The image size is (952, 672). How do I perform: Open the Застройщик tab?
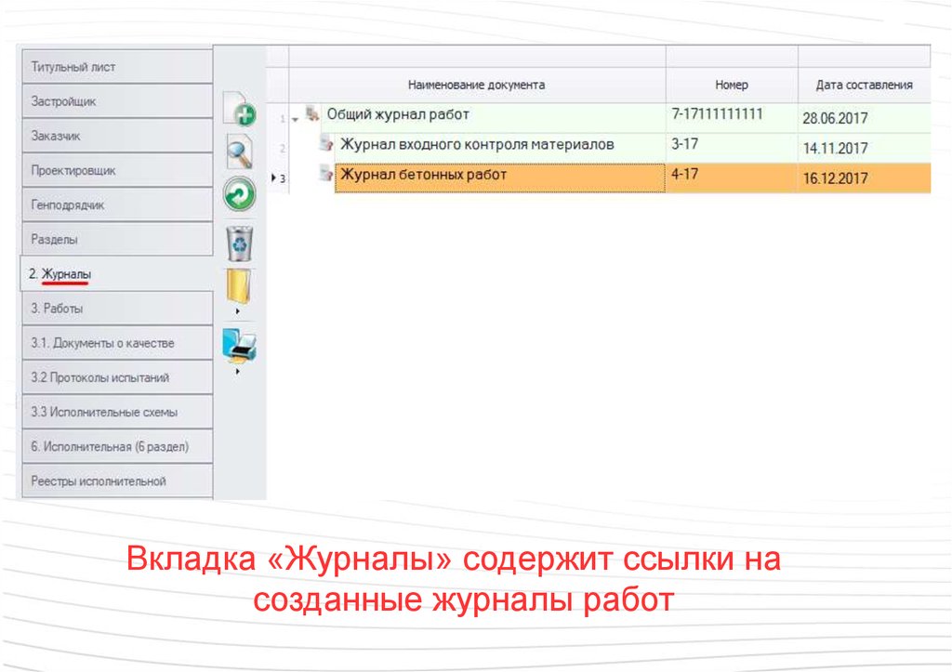point(117,101)
